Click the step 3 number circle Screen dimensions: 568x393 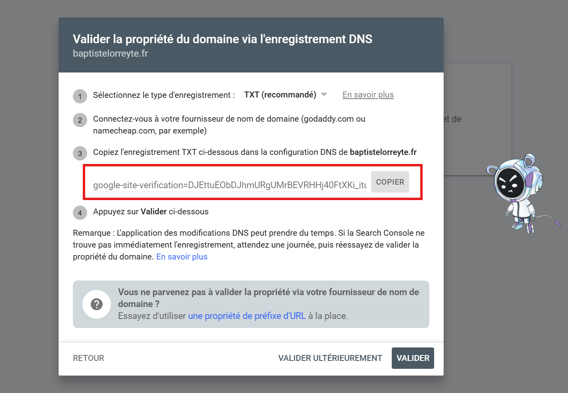click(80, 153)
